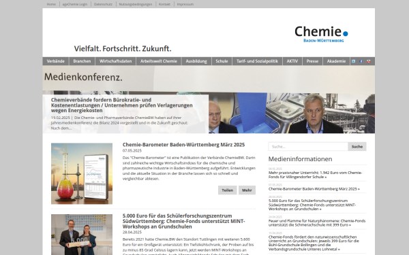Open sidebar link Feuer und Flamme für Naturphänomene
Viewport: 409px width, 255px height.
[317, 223]
